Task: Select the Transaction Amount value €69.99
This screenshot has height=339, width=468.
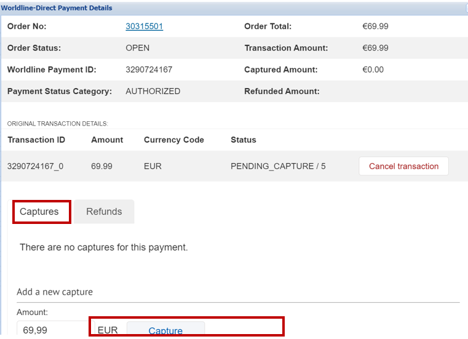Action: coord(375,48)
